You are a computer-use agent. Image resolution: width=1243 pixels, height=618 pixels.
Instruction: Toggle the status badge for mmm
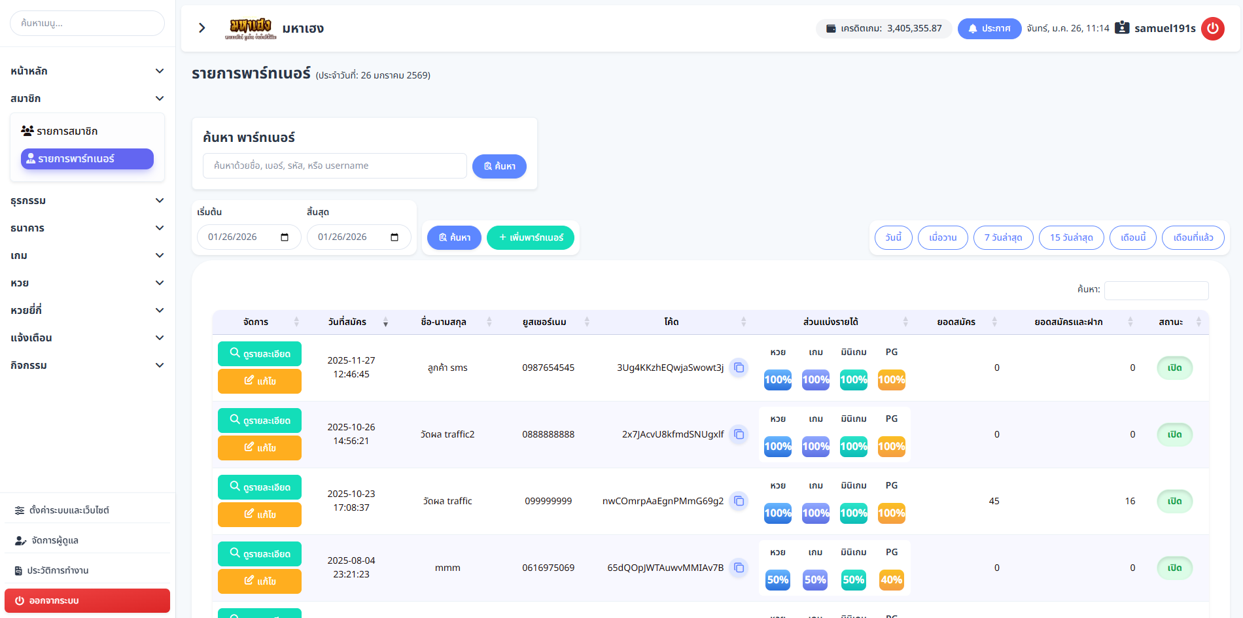[x=1174, y=568]
